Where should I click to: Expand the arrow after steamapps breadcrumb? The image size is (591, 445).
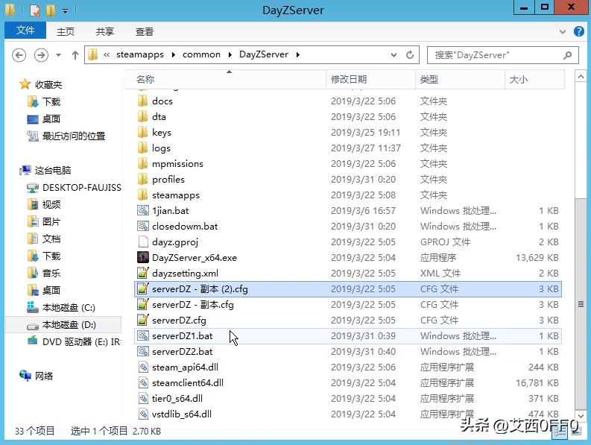point(174,55)
